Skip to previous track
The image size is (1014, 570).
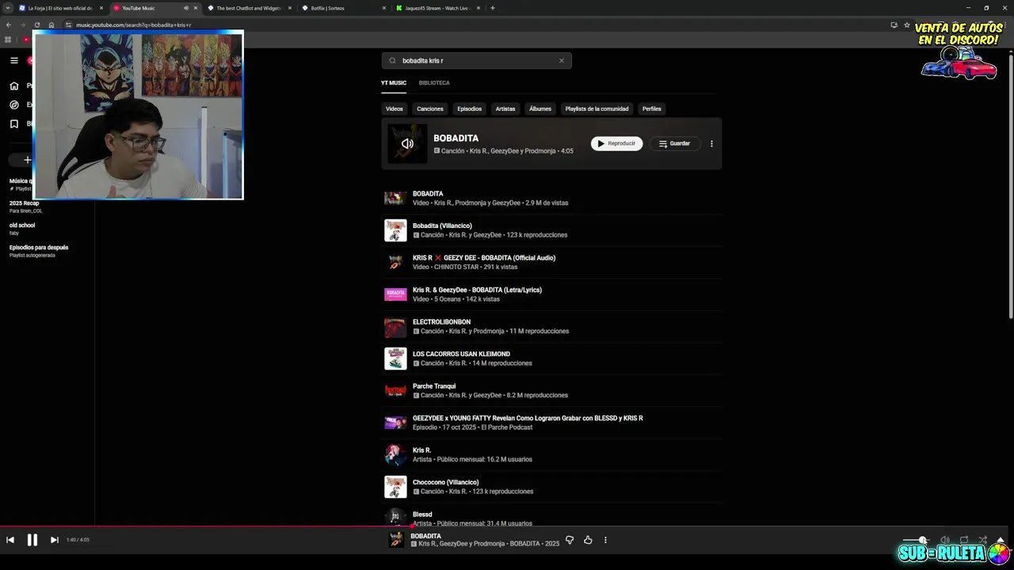[x=10, y=540]
